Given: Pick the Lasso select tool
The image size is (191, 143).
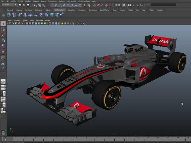Looking at the screenshot, I should point(3,30).
